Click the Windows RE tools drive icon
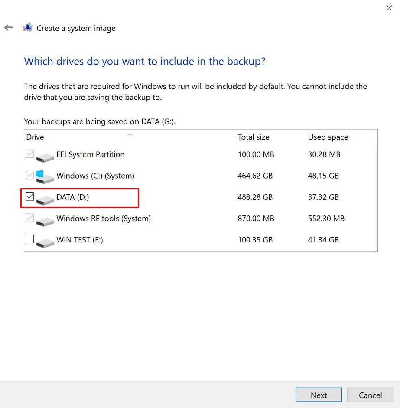400x408 pixels. tap(45, 221)
